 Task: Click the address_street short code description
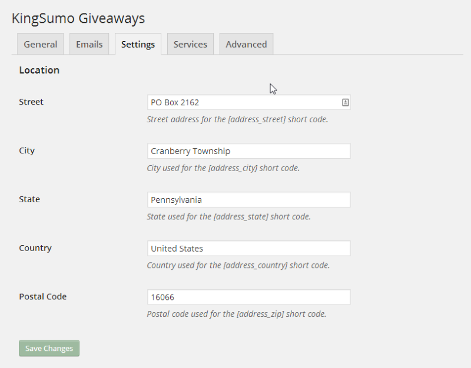coord(237,119)
